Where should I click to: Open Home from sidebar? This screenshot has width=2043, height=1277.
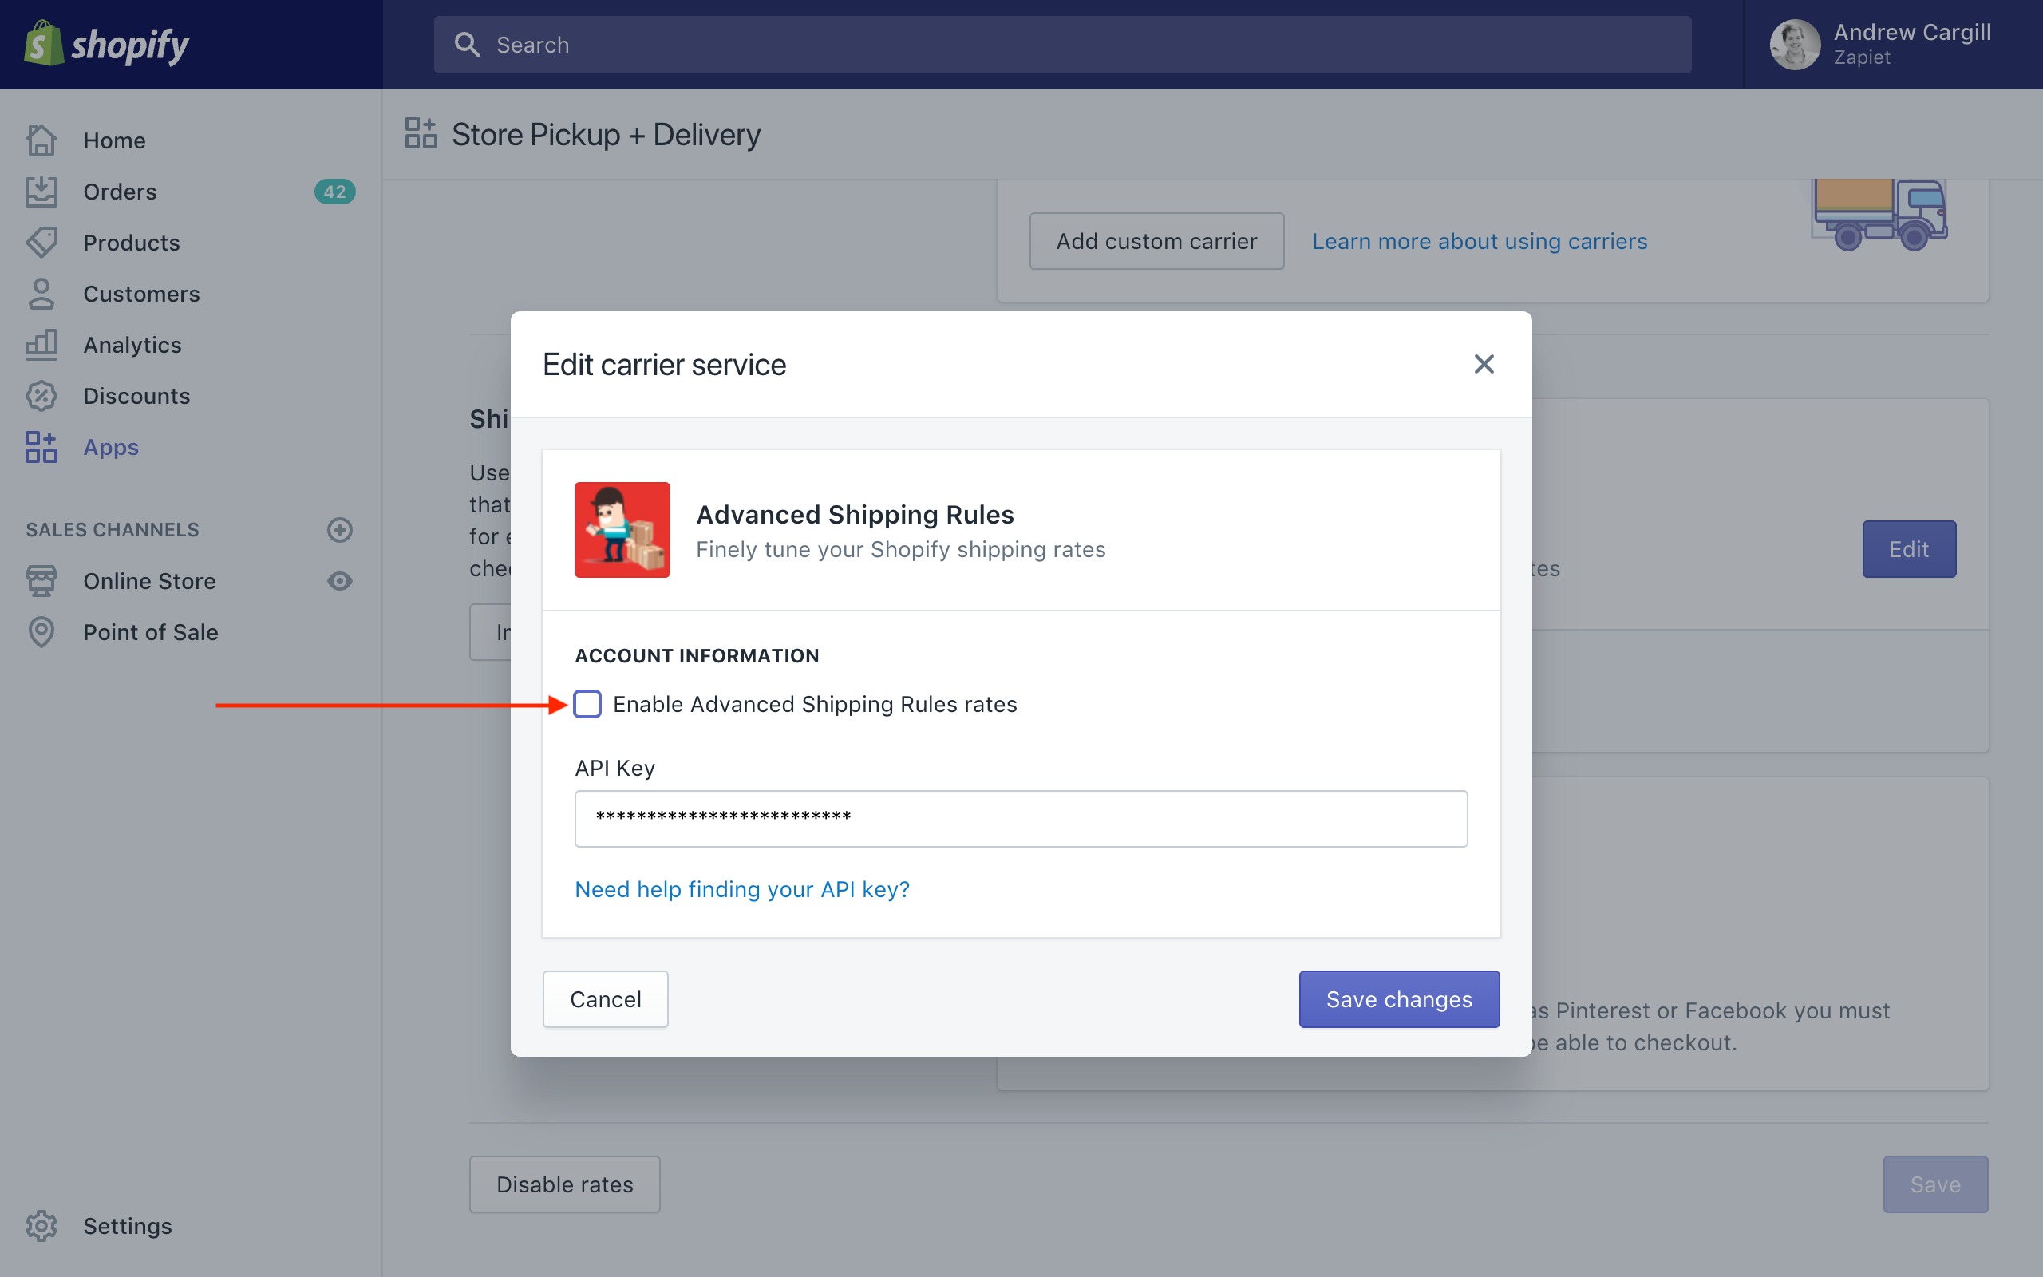coord(114,140)
